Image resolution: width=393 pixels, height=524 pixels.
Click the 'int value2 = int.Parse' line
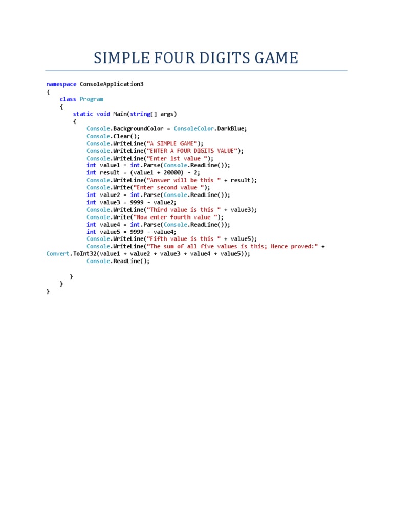pos(159,195)
